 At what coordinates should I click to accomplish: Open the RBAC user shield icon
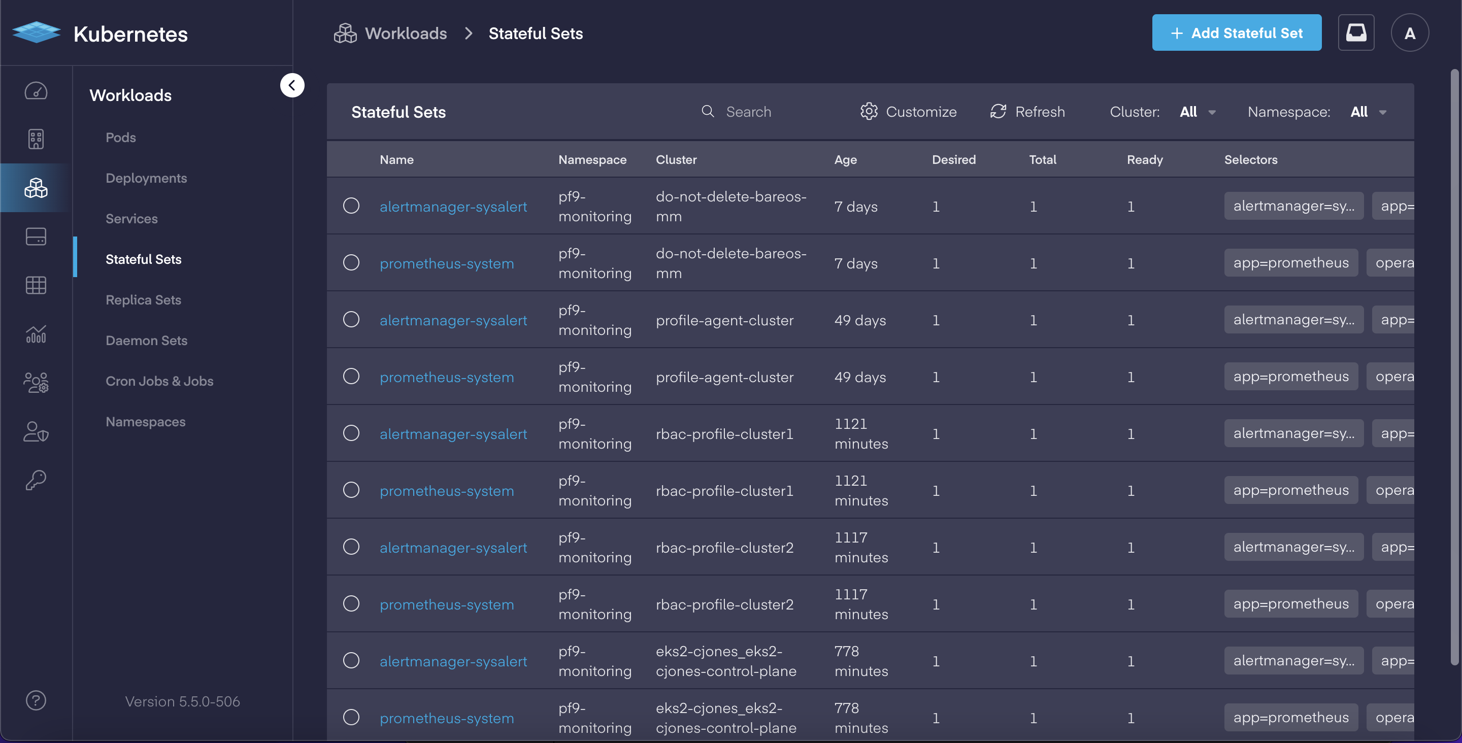pyautogui.click(x=36, y=431)
